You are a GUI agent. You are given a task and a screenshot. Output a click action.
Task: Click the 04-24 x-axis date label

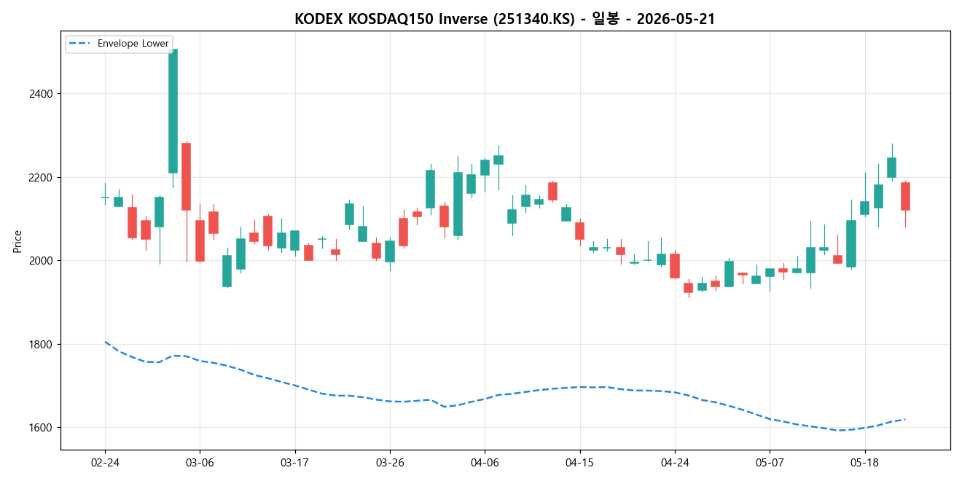pyautogui.click(x=675, y=463)
